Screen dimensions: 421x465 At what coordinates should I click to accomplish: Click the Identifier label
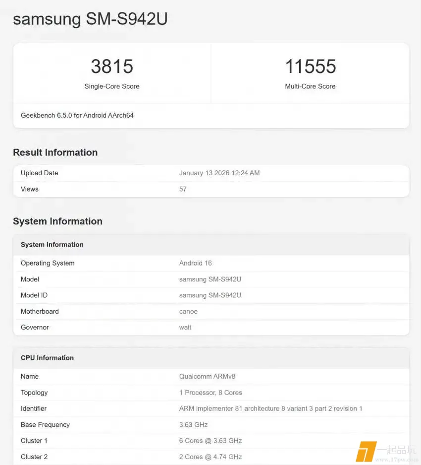pyautogui.click(x=34, y=408)
